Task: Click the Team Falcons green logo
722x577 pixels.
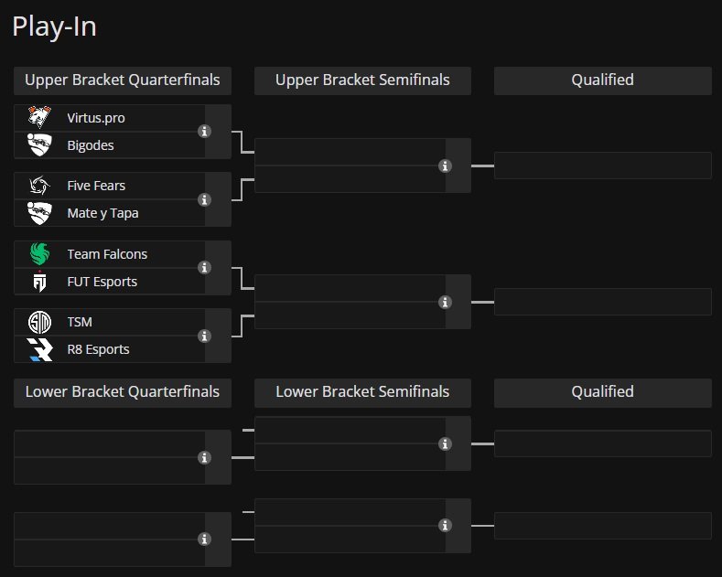Action: 39,254
